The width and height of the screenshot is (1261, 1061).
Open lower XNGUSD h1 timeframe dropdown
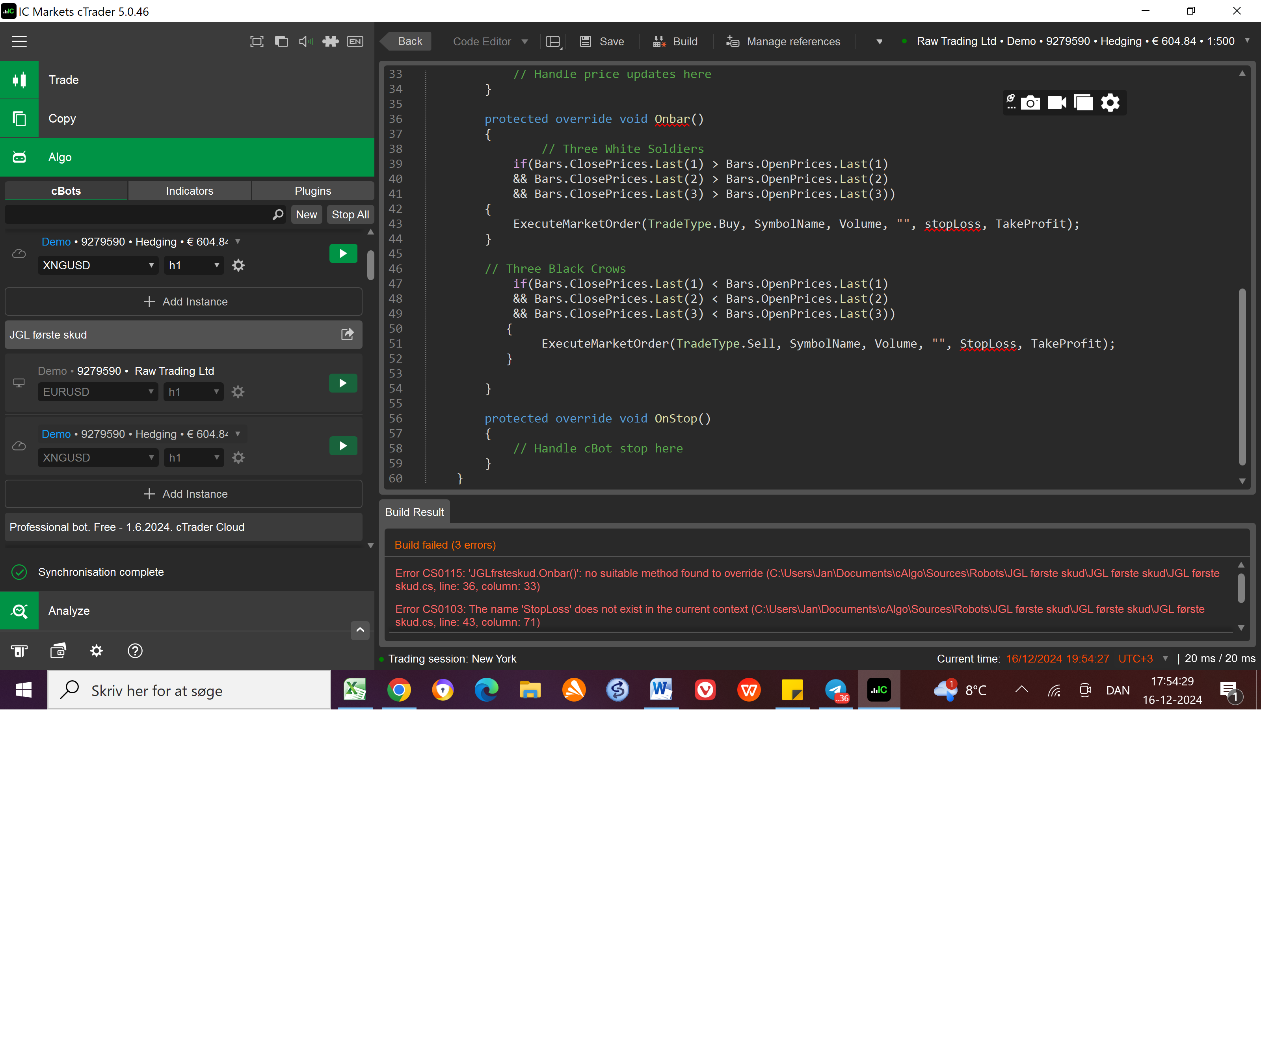pos(193,458)
